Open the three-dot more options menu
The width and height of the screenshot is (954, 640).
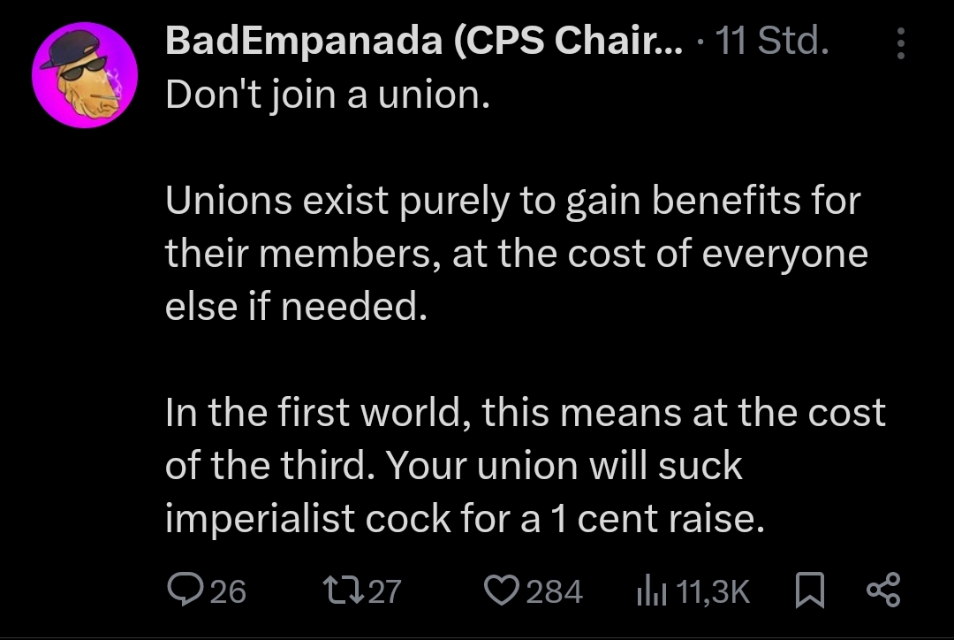[901, 43]
